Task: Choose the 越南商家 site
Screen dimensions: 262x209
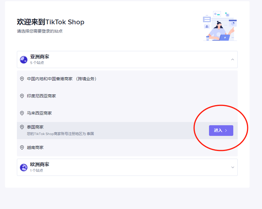Action: point(127,147)
